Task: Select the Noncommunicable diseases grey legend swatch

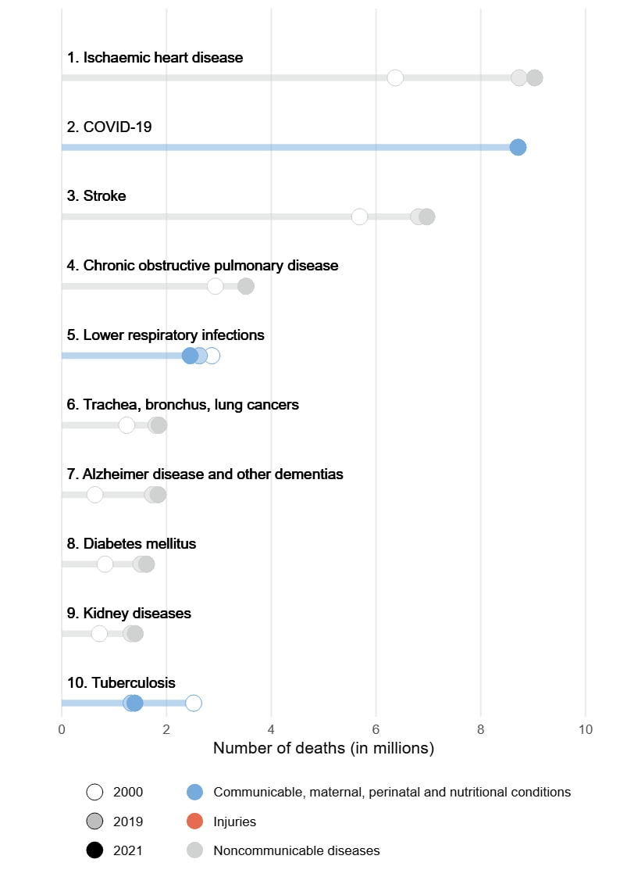Action: (x=194, y=850)
